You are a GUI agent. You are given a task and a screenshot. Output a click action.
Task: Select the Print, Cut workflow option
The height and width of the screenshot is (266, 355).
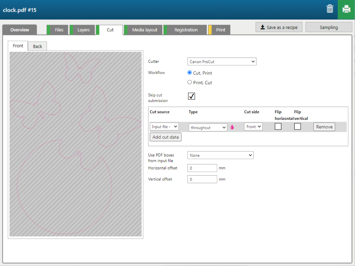(189, 82)
